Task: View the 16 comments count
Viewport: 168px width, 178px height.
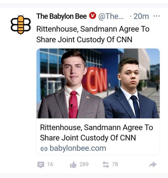Action: [50, 164]
